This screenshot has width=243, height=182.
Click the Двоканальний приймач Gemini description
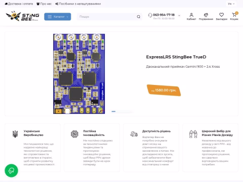[x=183, y=67]
